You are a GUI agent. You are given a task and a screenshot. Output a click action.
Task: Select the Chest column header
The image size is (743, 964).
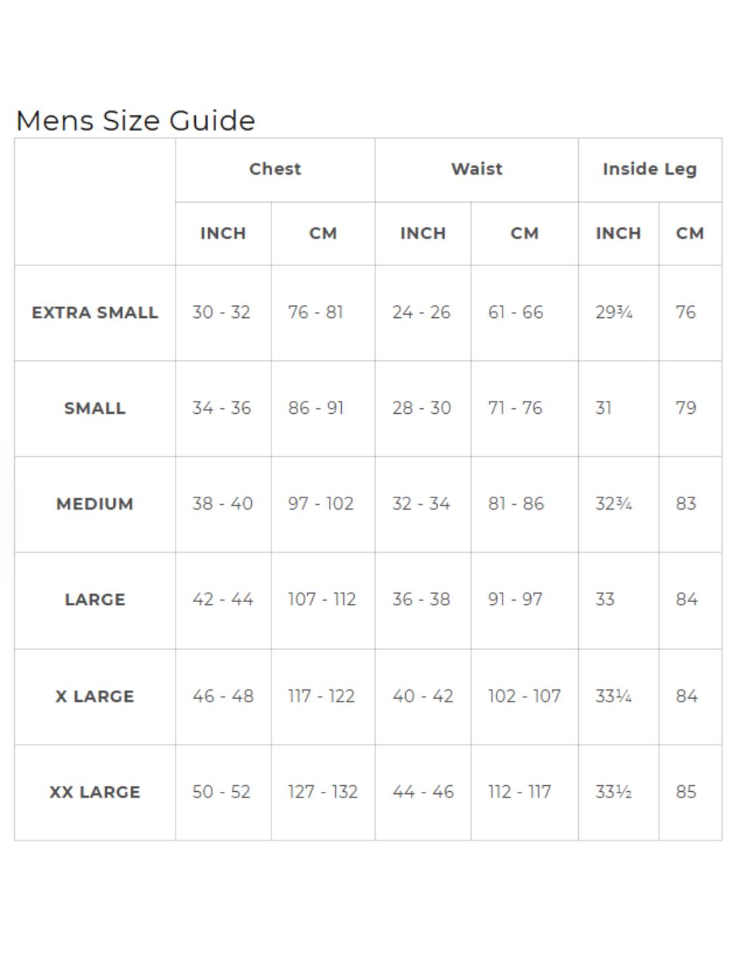(x=275, y=169)
